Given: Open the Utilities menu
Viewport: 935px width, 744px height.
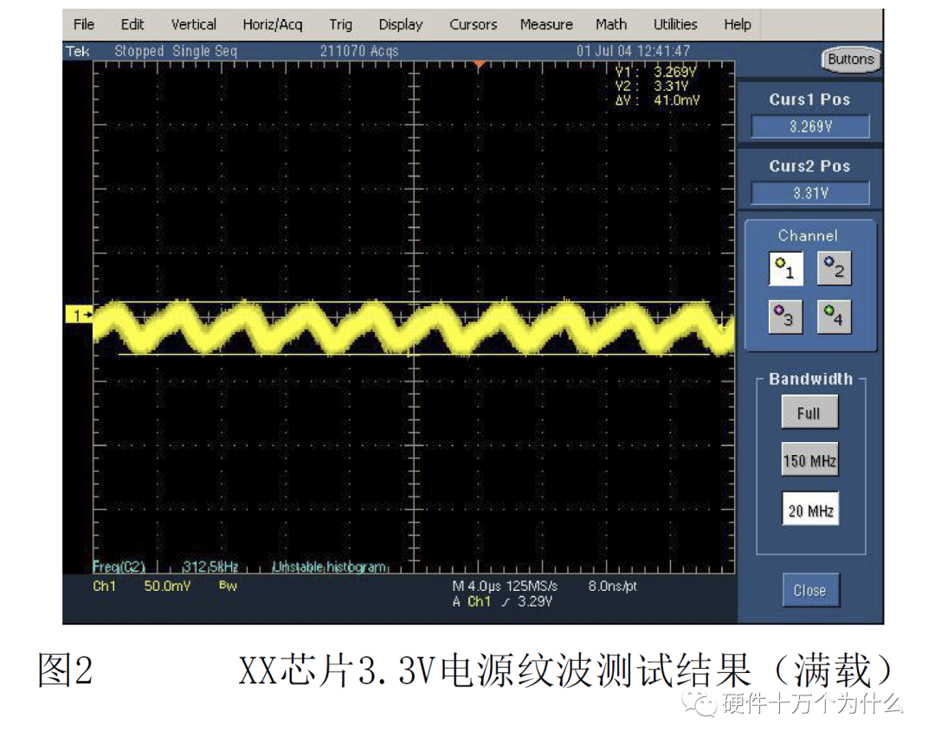Looking at the screenshot, I should point(675,24).
